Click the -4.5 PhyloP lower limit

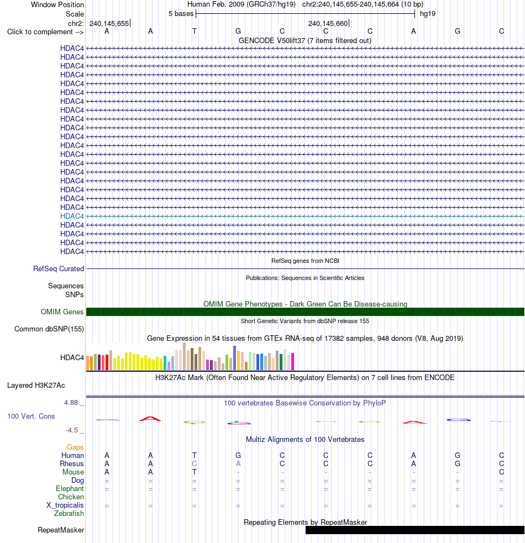point(72,430)
